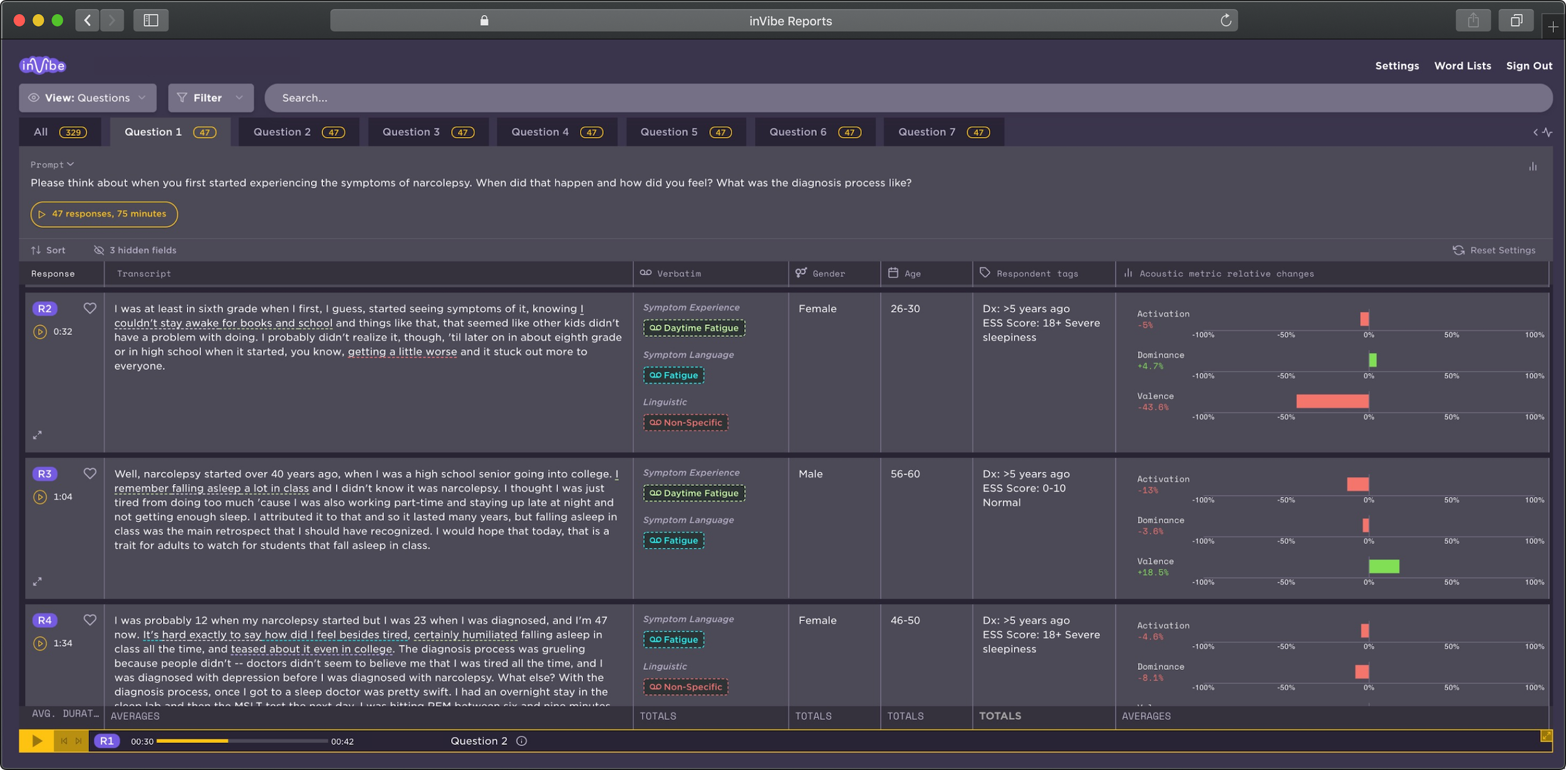Reload the page in the browser
This screenshot has width=1566, height=770.
(x=1226, y=21)
